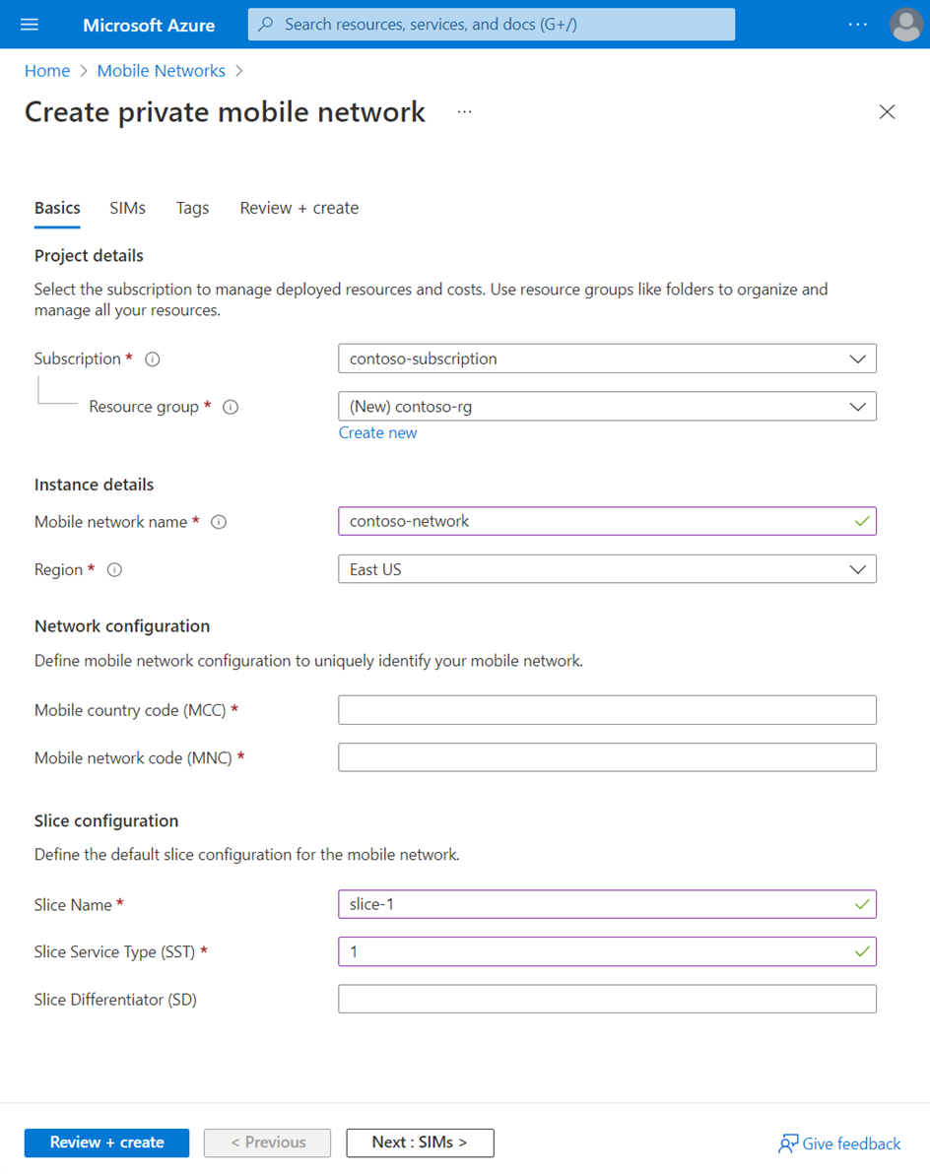The image size is (930, 1174).
Task: Click the Create new resource group link
Action: click(377, 432)
